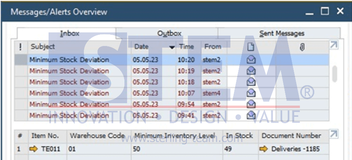Select Minimum Stock Deviation message at 10:20
This screenshot has height=160, width=352.
click(x=172, y=60)
